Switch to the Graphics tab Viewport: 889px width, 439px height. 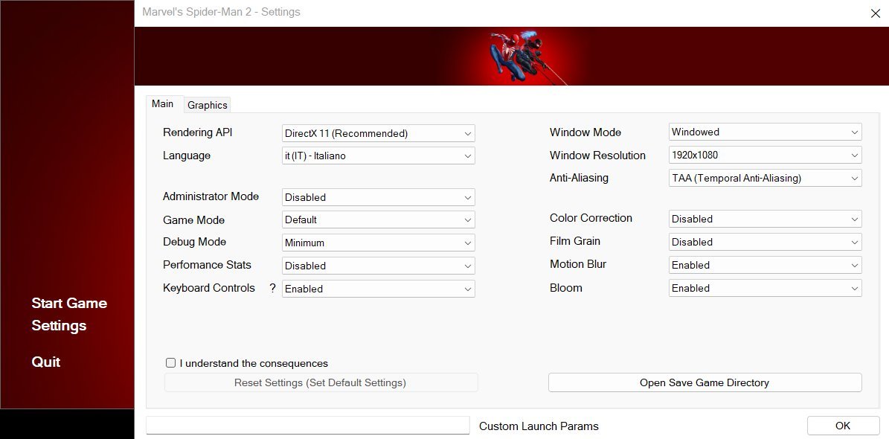(x=208, y=105)
